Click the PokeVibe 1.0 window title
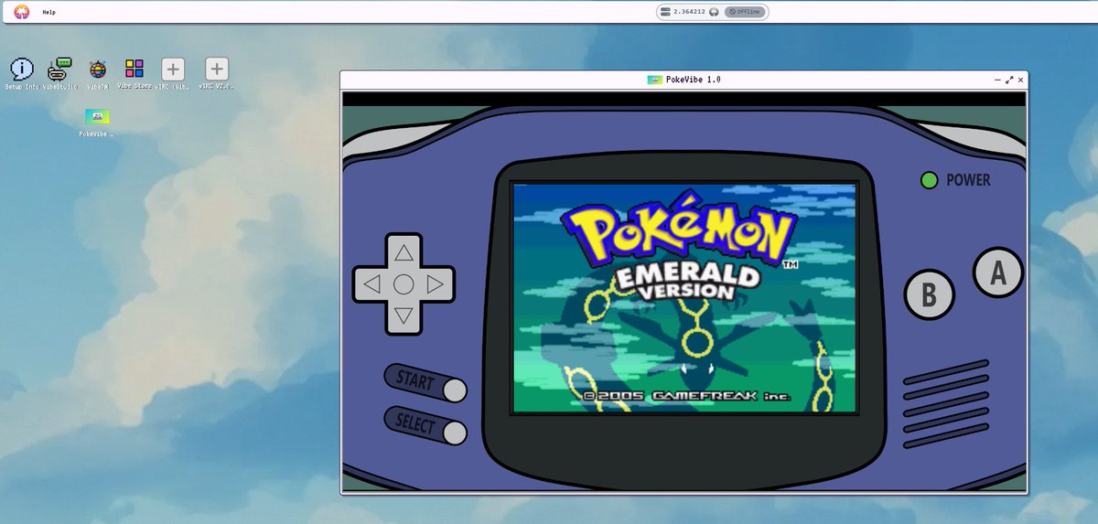The height and width of the screenshot is (524, 1098). pos(693,80)
